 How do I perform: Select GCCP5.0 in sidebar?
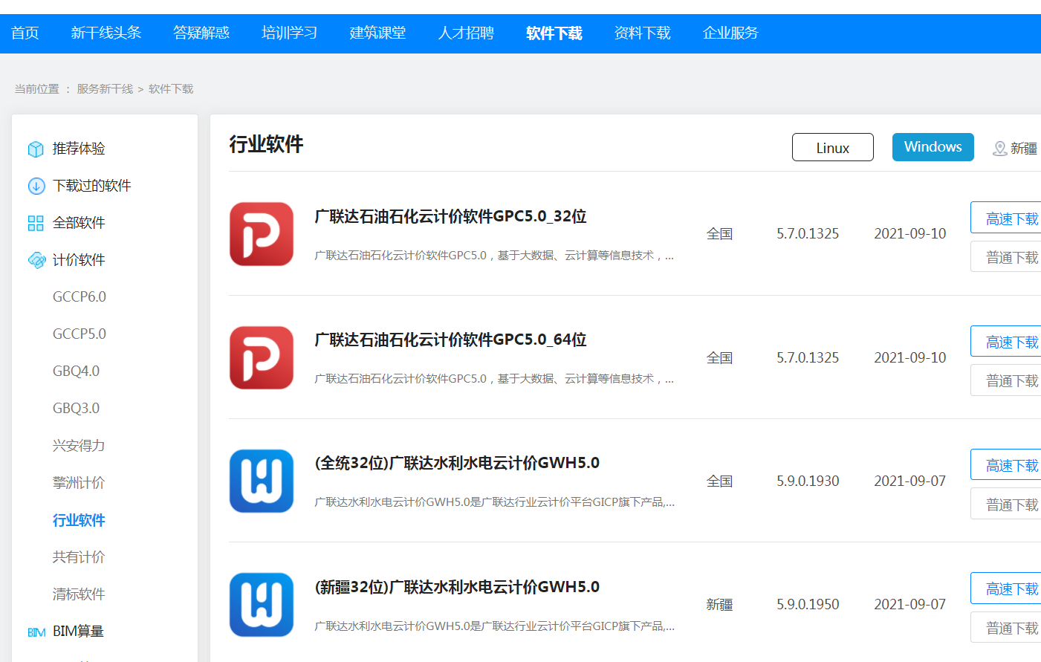(x=80, y=334)
